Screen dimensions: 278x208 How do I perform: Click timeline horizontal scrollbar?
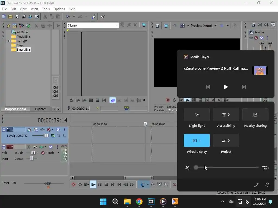[x=138, y=178]
